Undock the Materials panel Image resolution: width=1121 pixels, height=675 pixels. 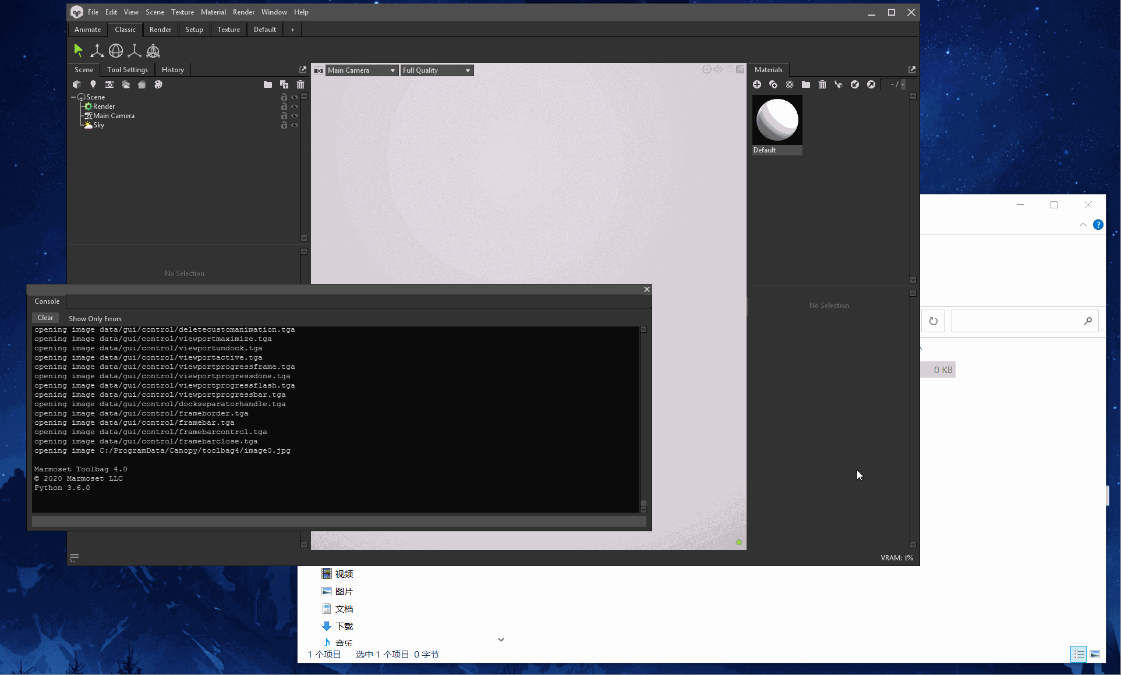[x=912, y=70]
